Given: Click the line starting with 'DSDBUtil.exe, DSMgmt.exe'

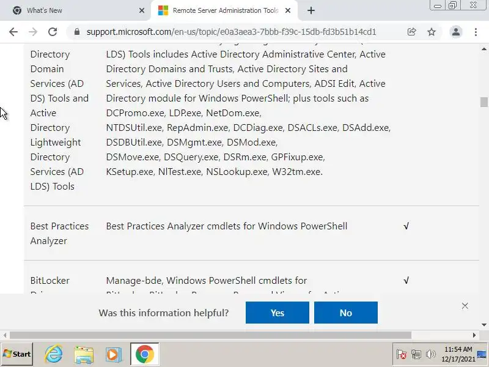Looking at the screenshot, I should coord(192,143).
